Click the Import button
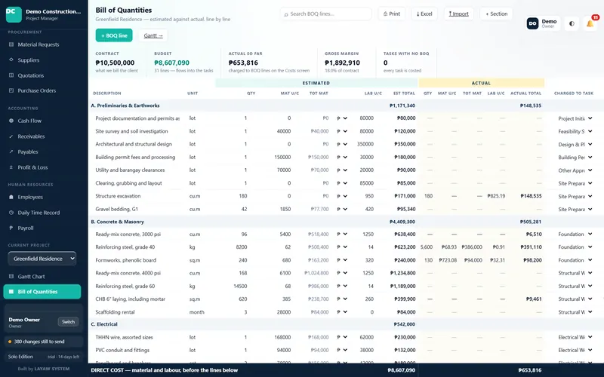Viewport: 604px width, 377px height. click(x=459, y=14)
